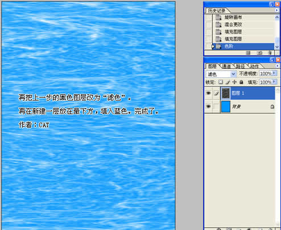281x230 pixels.
Task: Click the blue 背景 layer thumbnail
Action: [x=226, y=107]
